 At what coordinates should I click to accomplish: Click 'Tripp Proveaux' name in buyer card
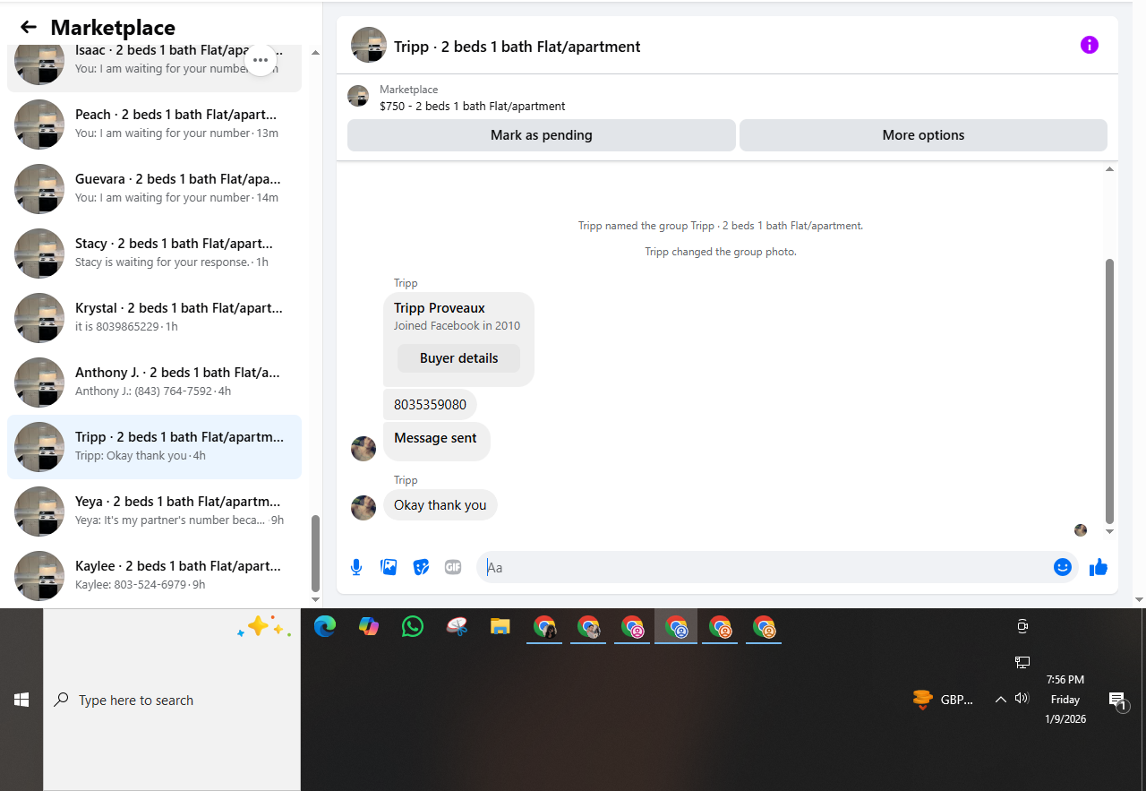(x=440, y=308)
